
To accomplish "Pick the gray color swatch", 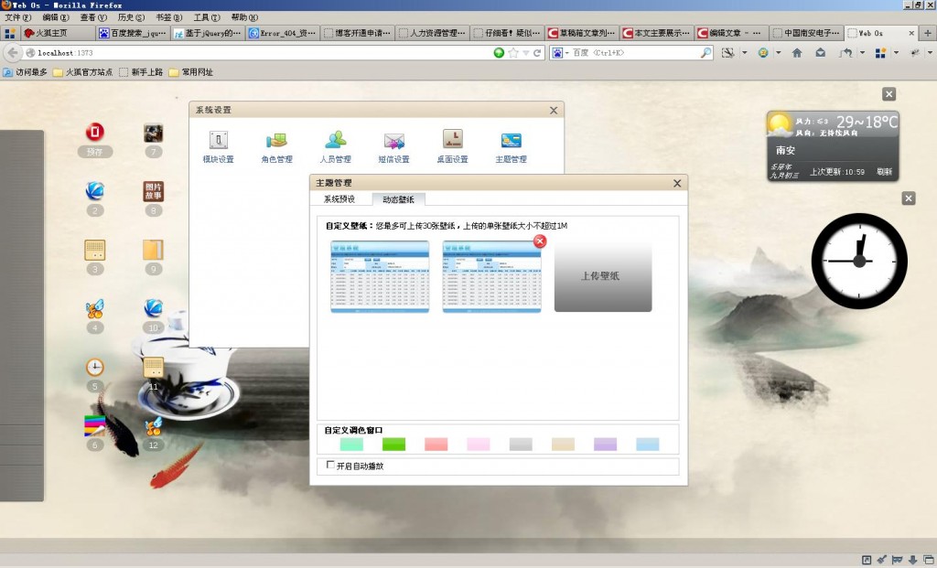I will 521,444.
